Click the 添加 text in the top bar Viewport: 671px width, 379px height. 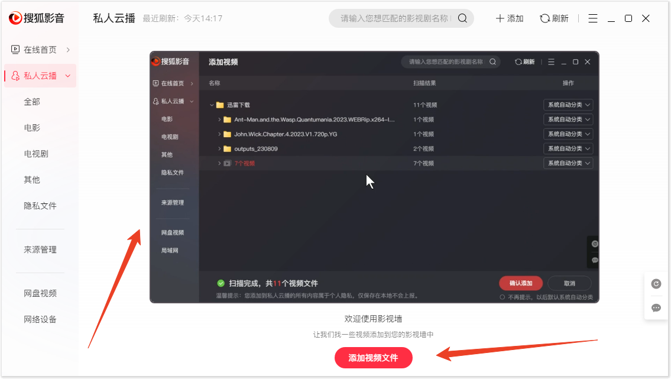coord(516,18)
